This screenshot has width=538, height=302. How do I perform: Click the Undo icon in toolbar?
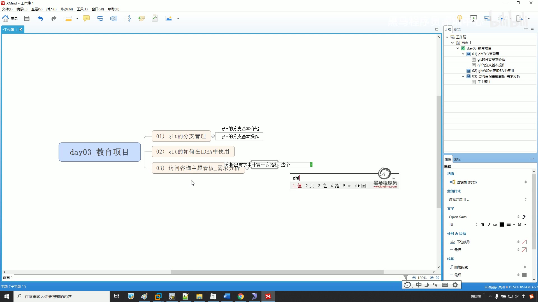point(40,18)
